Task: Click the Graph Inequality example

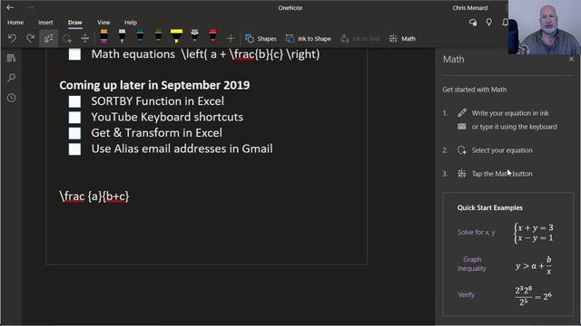Action: 472,264
